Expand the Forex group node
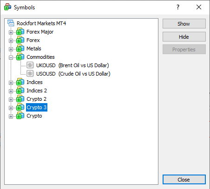 coord(11,41)
